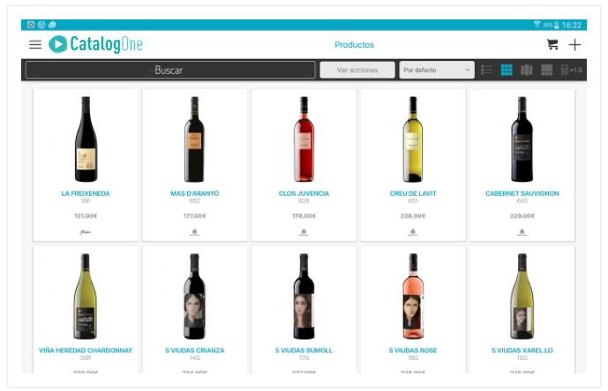Click the VIÑA HEREDAD CHARDONNAY product name
This screenshot has height=391, width=608.
pos(86,350)
